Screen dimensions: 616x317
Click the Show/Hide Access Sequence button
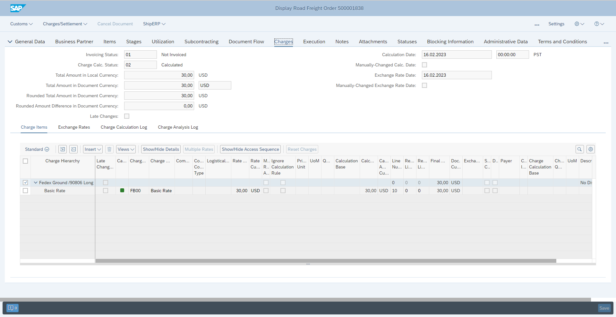(251, 149)
